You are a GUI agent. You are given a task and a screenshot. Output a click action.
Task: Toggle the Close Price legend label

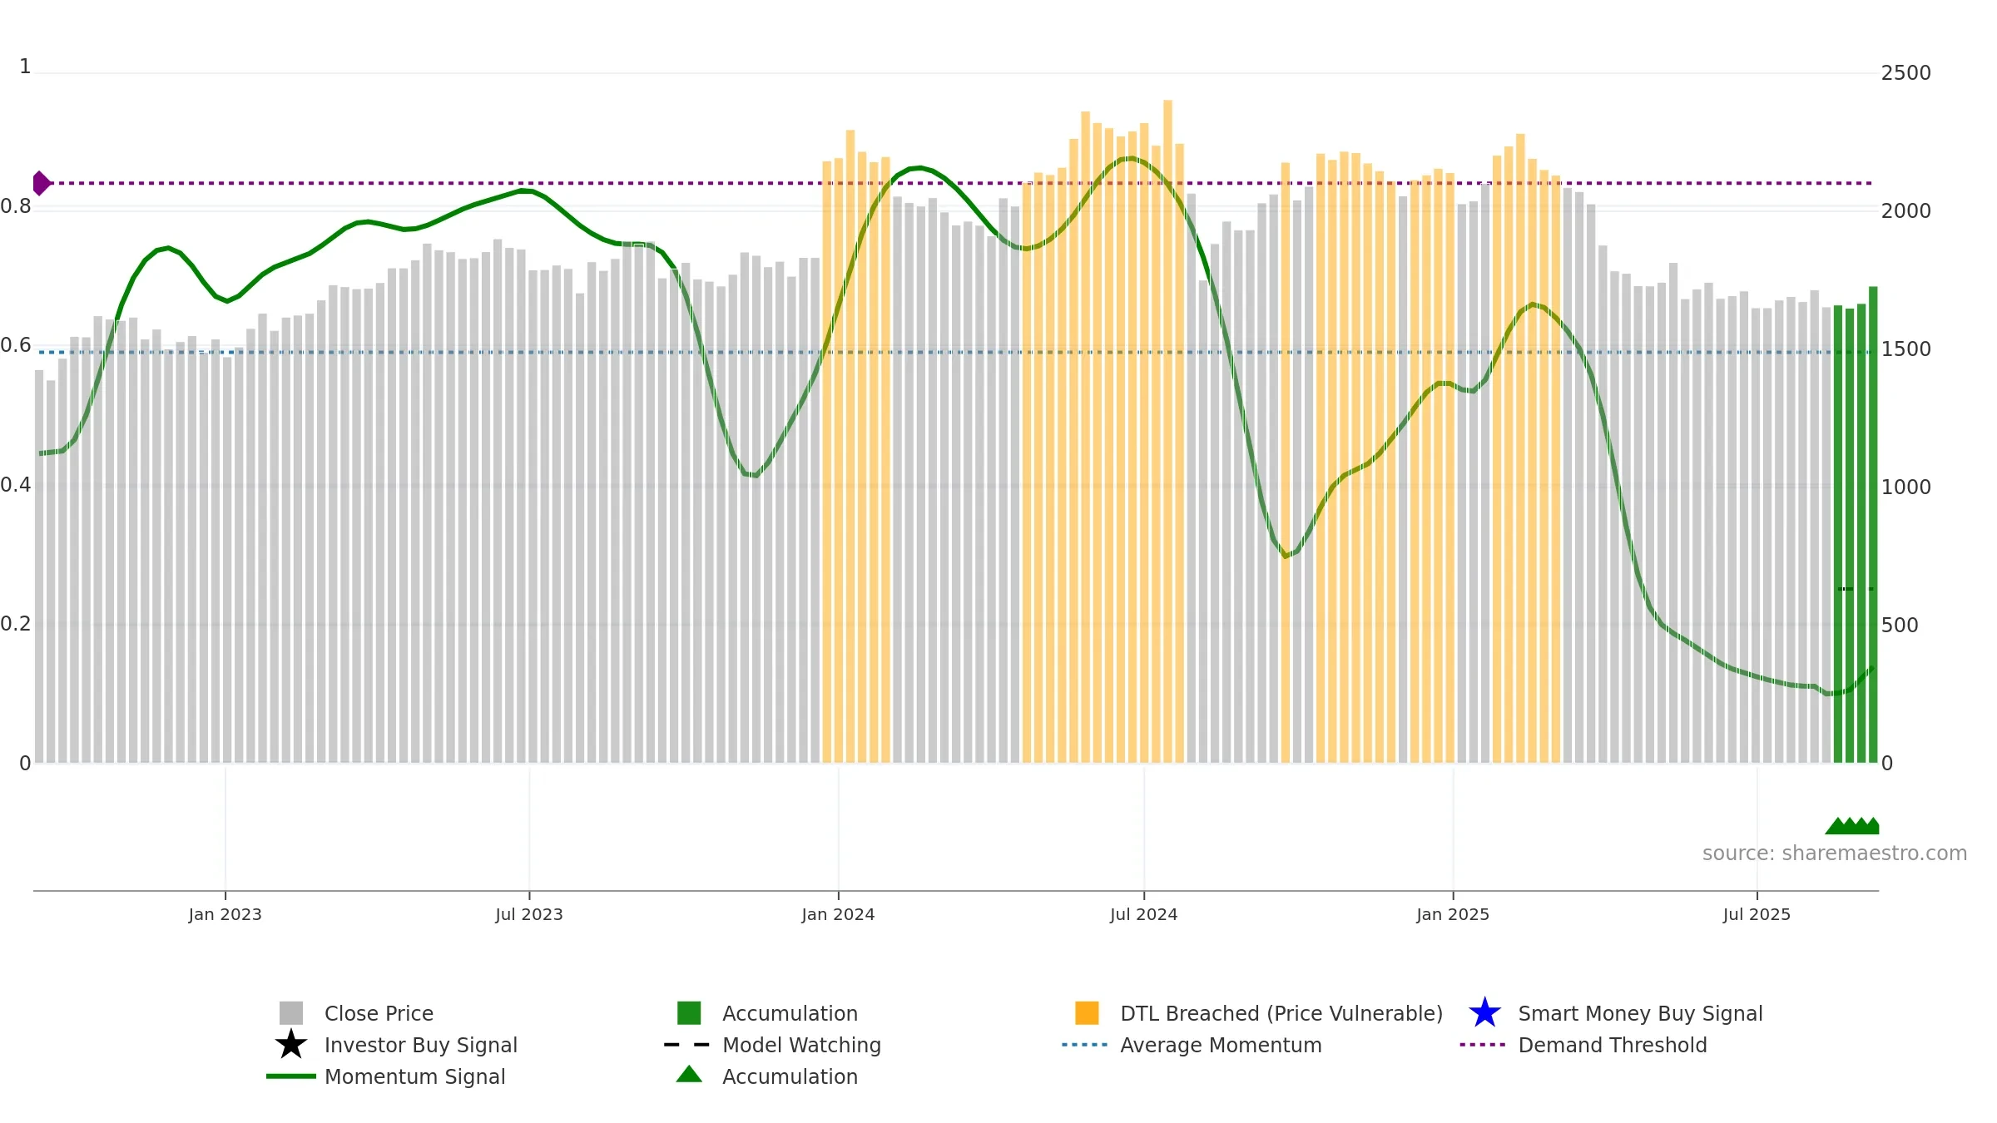click(x=379, y=1013)
